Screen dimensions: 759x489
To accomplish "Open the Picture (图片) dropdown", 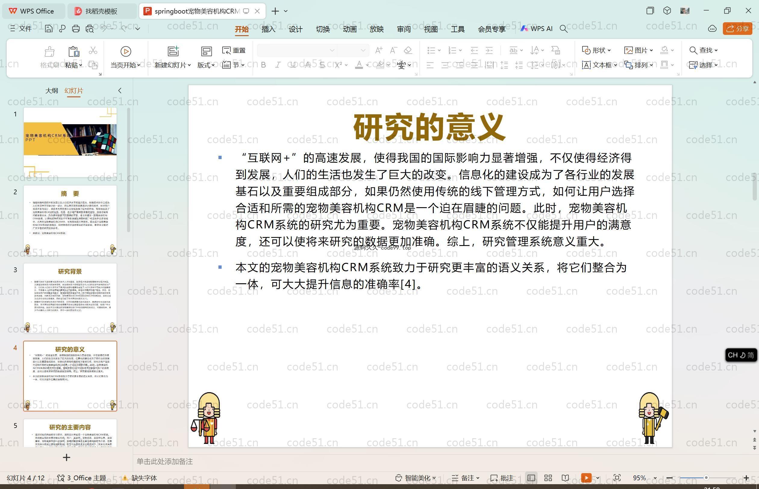I will click(639, 50).
